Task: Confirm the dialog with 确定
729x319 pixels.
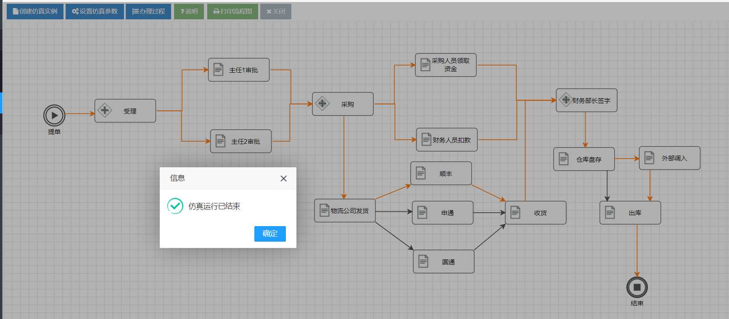Action: click(270, 234)
